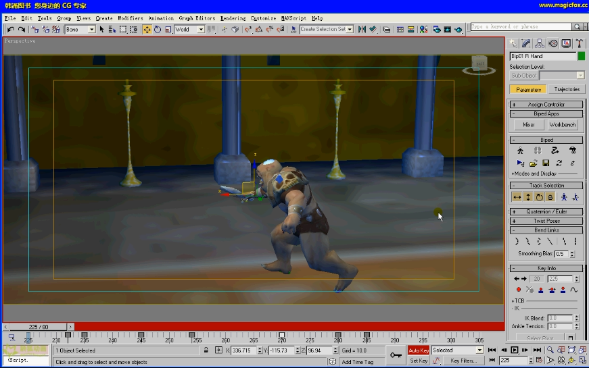Click the Mirror tool icon
Image resolution: width=589 pixels, height=368 pixels.
pyautogui.click(x=362, y=29)
